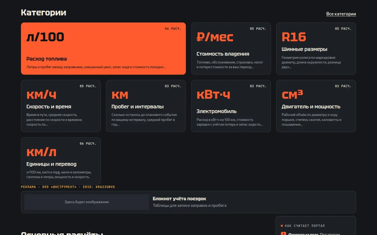The image size is (377, 235).
Task: Click the см³ symbol
Action: pyautogui.click(x=292, y=95)
